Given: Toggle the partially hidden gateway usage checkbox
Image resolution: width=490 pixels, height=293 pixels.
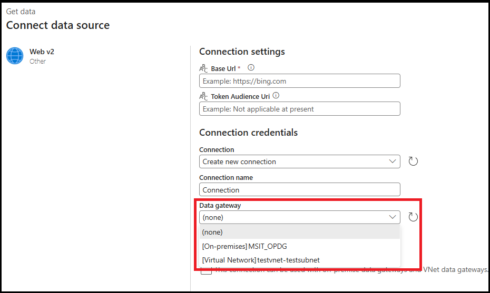Looking at the screenshot, I should click(206, 271).
